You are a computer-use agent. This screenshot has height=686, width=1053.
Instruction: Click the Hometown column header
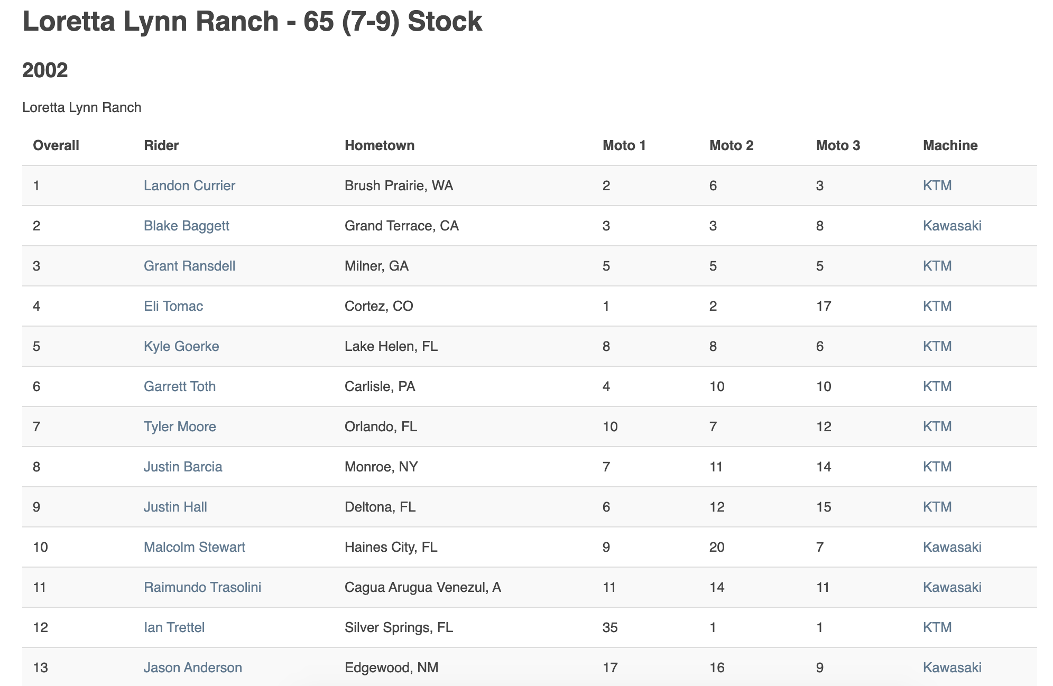(379, 145)
